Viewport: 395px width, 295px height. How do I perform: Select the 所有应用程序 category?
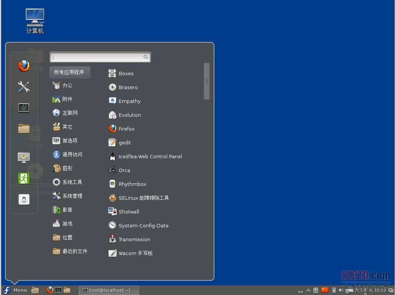70,72
